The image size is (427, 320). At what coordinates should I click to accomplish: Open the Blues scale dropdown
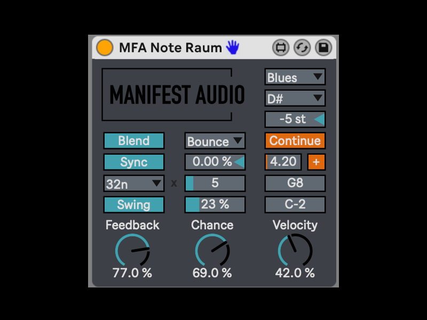[295, 77]
